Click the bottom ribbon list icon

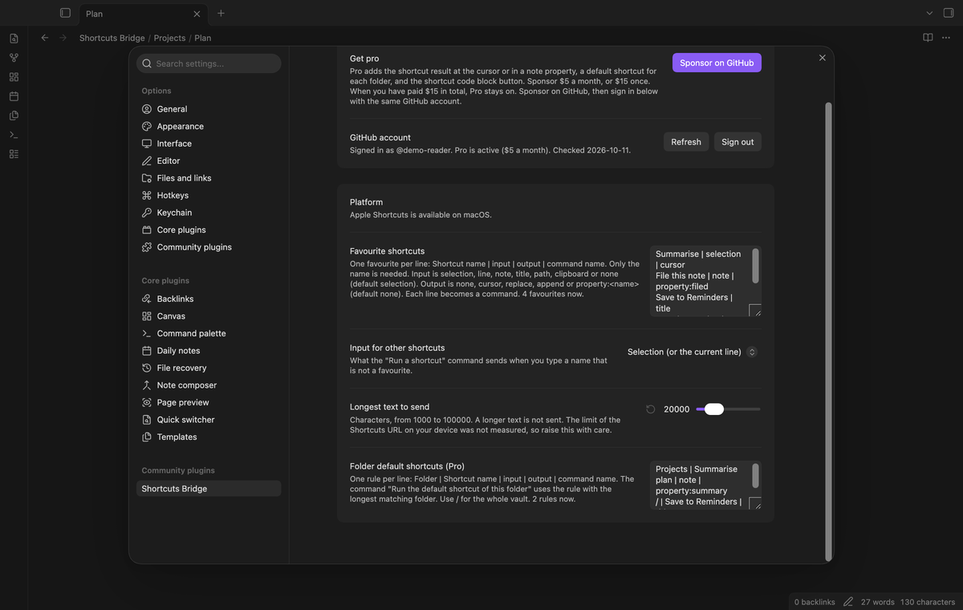[x=14, y=154]
